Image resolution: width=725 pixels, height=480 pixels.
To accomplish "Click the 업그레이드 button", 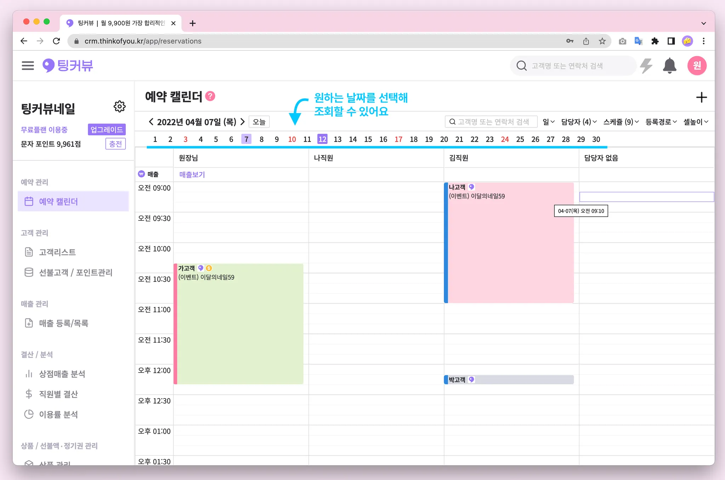I will coord(107,130).
